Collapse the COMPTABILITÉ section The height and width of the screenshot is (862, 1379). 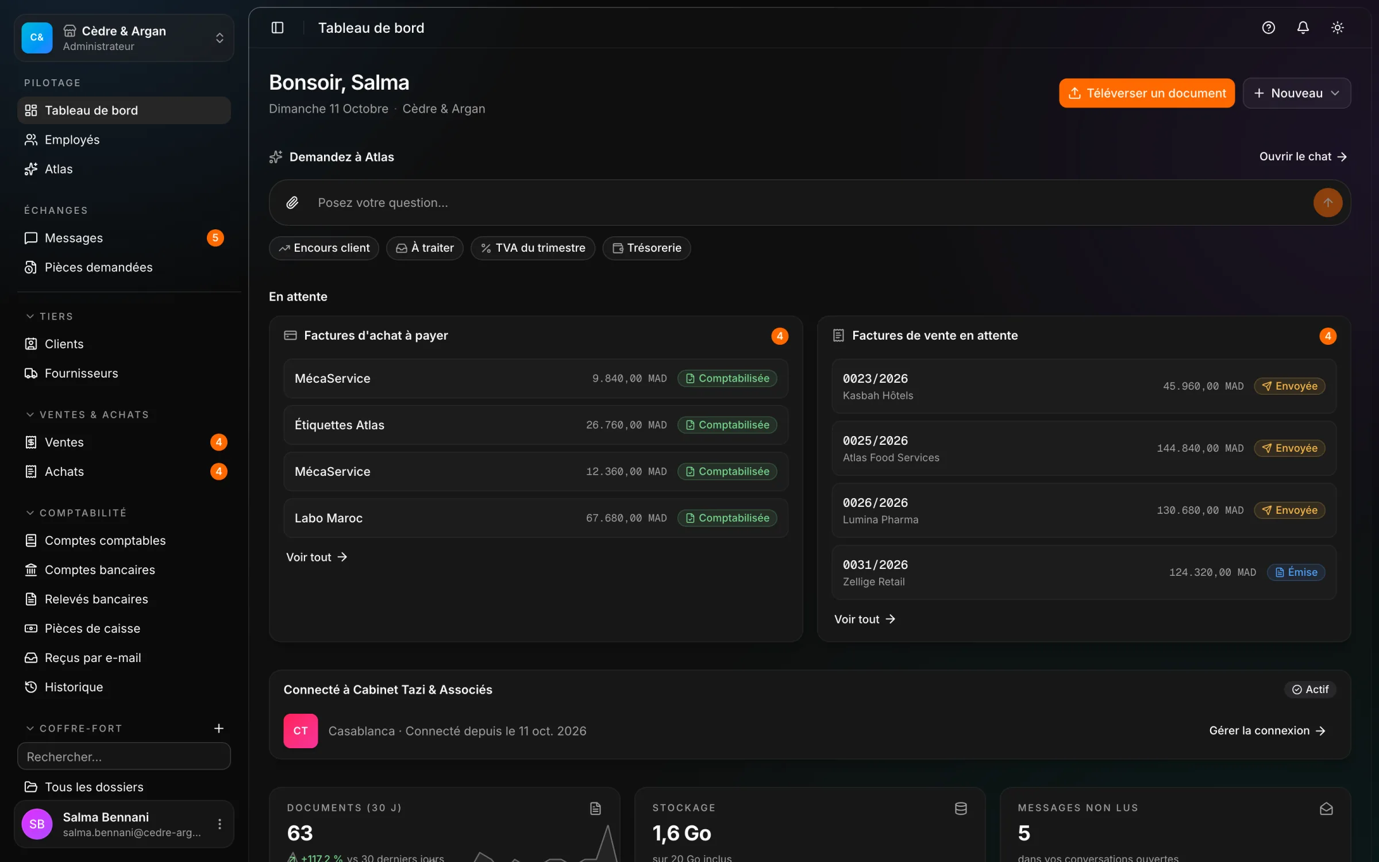pyautogui.click(x=76, y=513)
